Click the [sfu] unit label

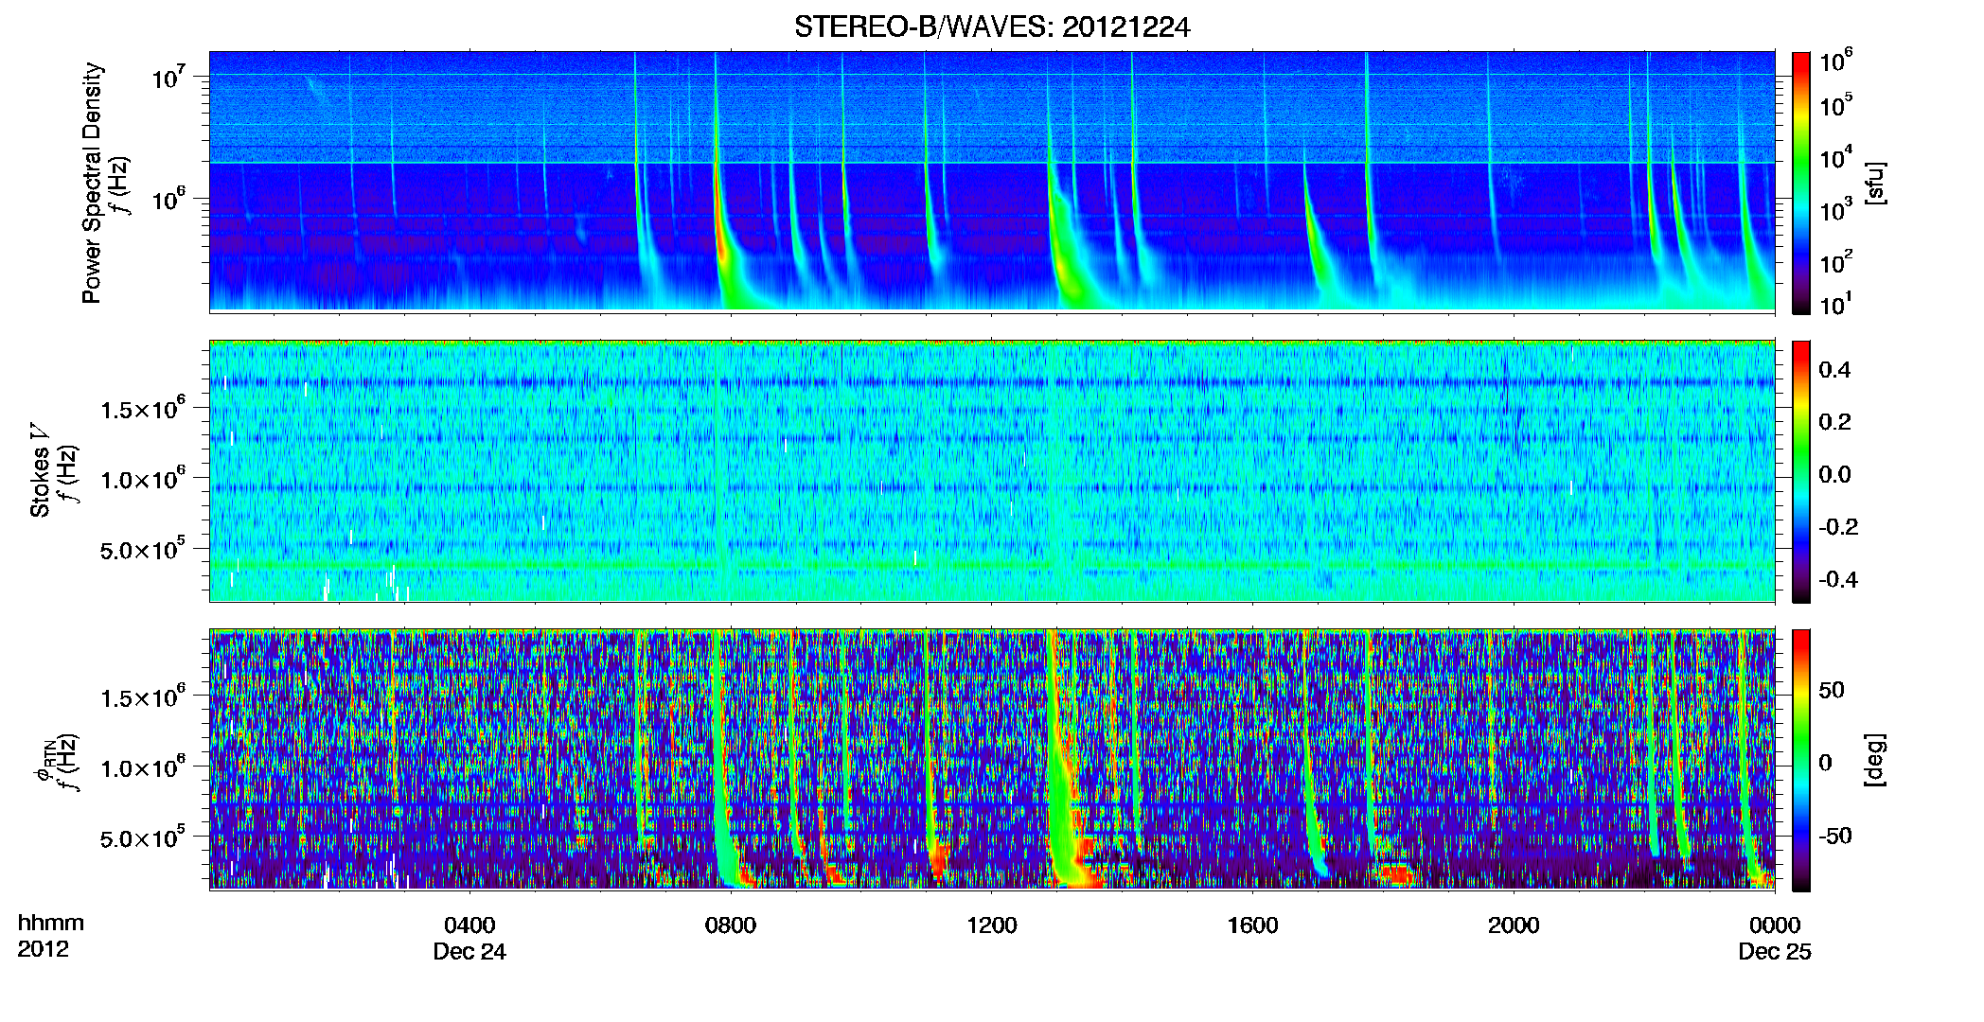point(1876,183)
